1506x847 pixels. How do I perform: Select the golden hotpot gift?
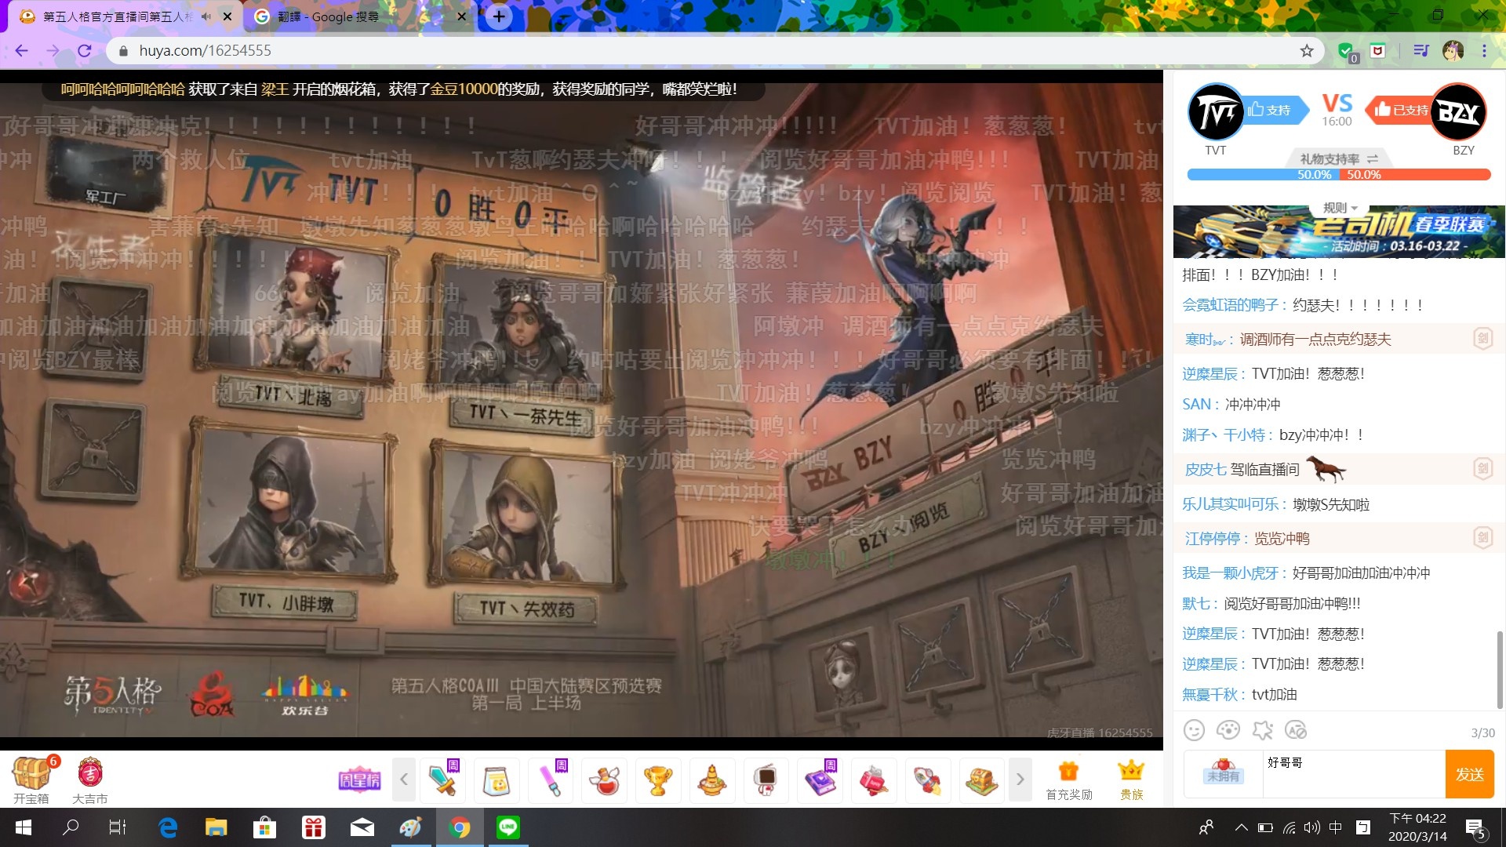[x=712, y=780]
